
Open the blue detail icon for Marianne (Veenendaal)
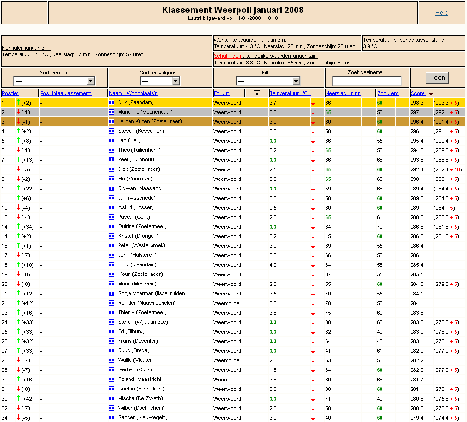point(112,112)
